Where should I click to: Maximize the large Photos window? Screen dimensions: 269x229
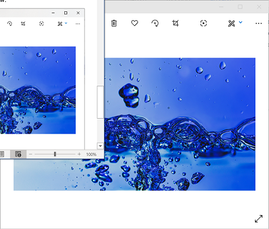(x=240, y=7)
